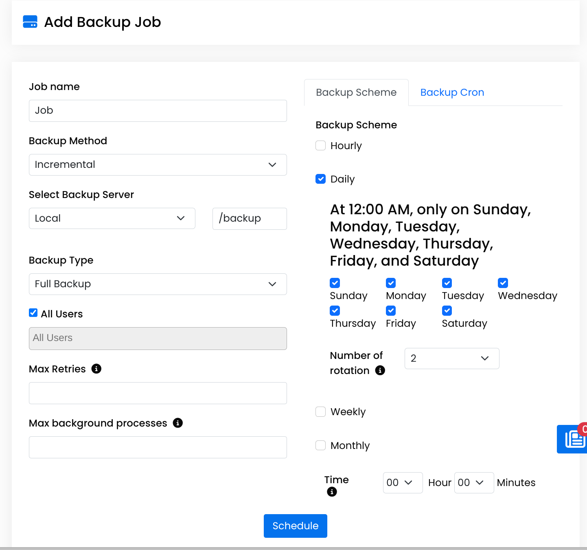Click the Job name input field
This screenshot has width=587, height=550.
pos(158,110)
